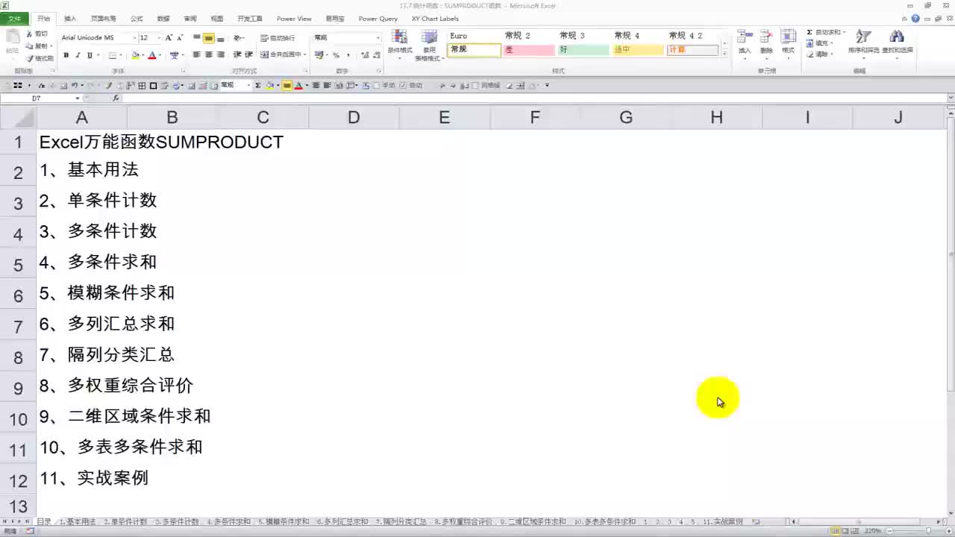Click the Clear (清除) button
Image resolution: width=955 pixels, height=537 pixels.
tap(820, 54)
